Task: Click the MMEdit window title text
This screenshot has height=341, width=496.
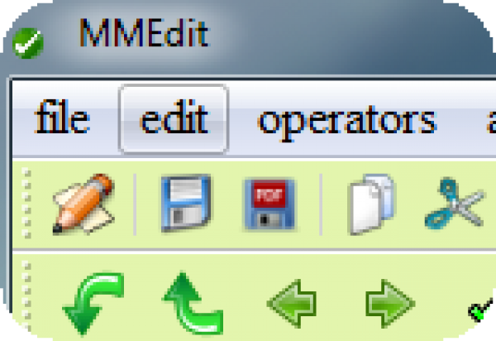Action: tap(144, 32)
